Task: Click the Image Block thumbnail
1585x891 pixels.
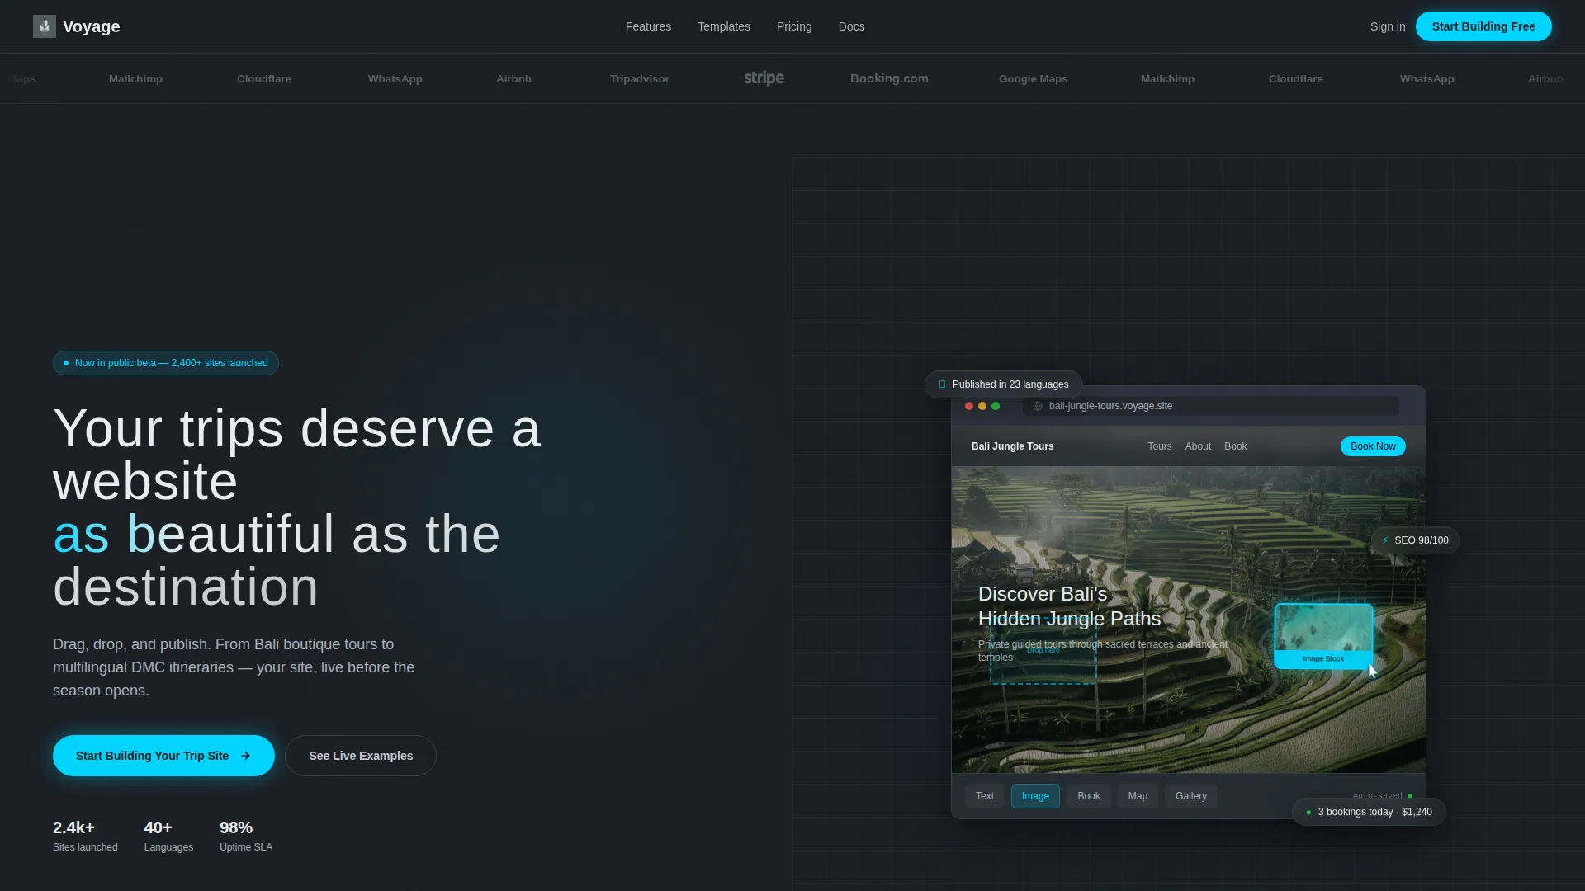Action: coord(1323,635)
